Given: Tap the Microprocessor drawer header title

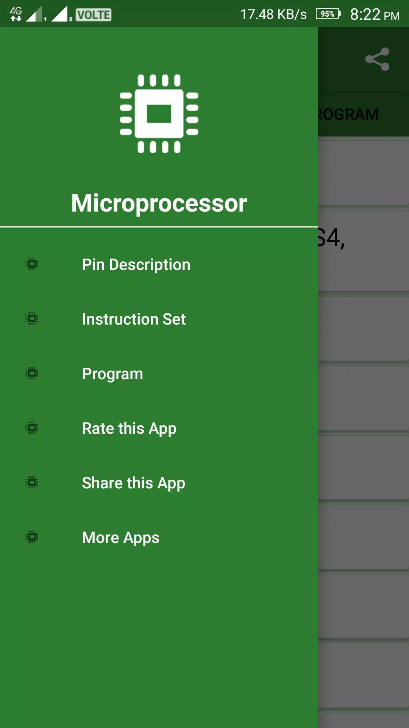Looking at the screenshot, I should [159, 203].
